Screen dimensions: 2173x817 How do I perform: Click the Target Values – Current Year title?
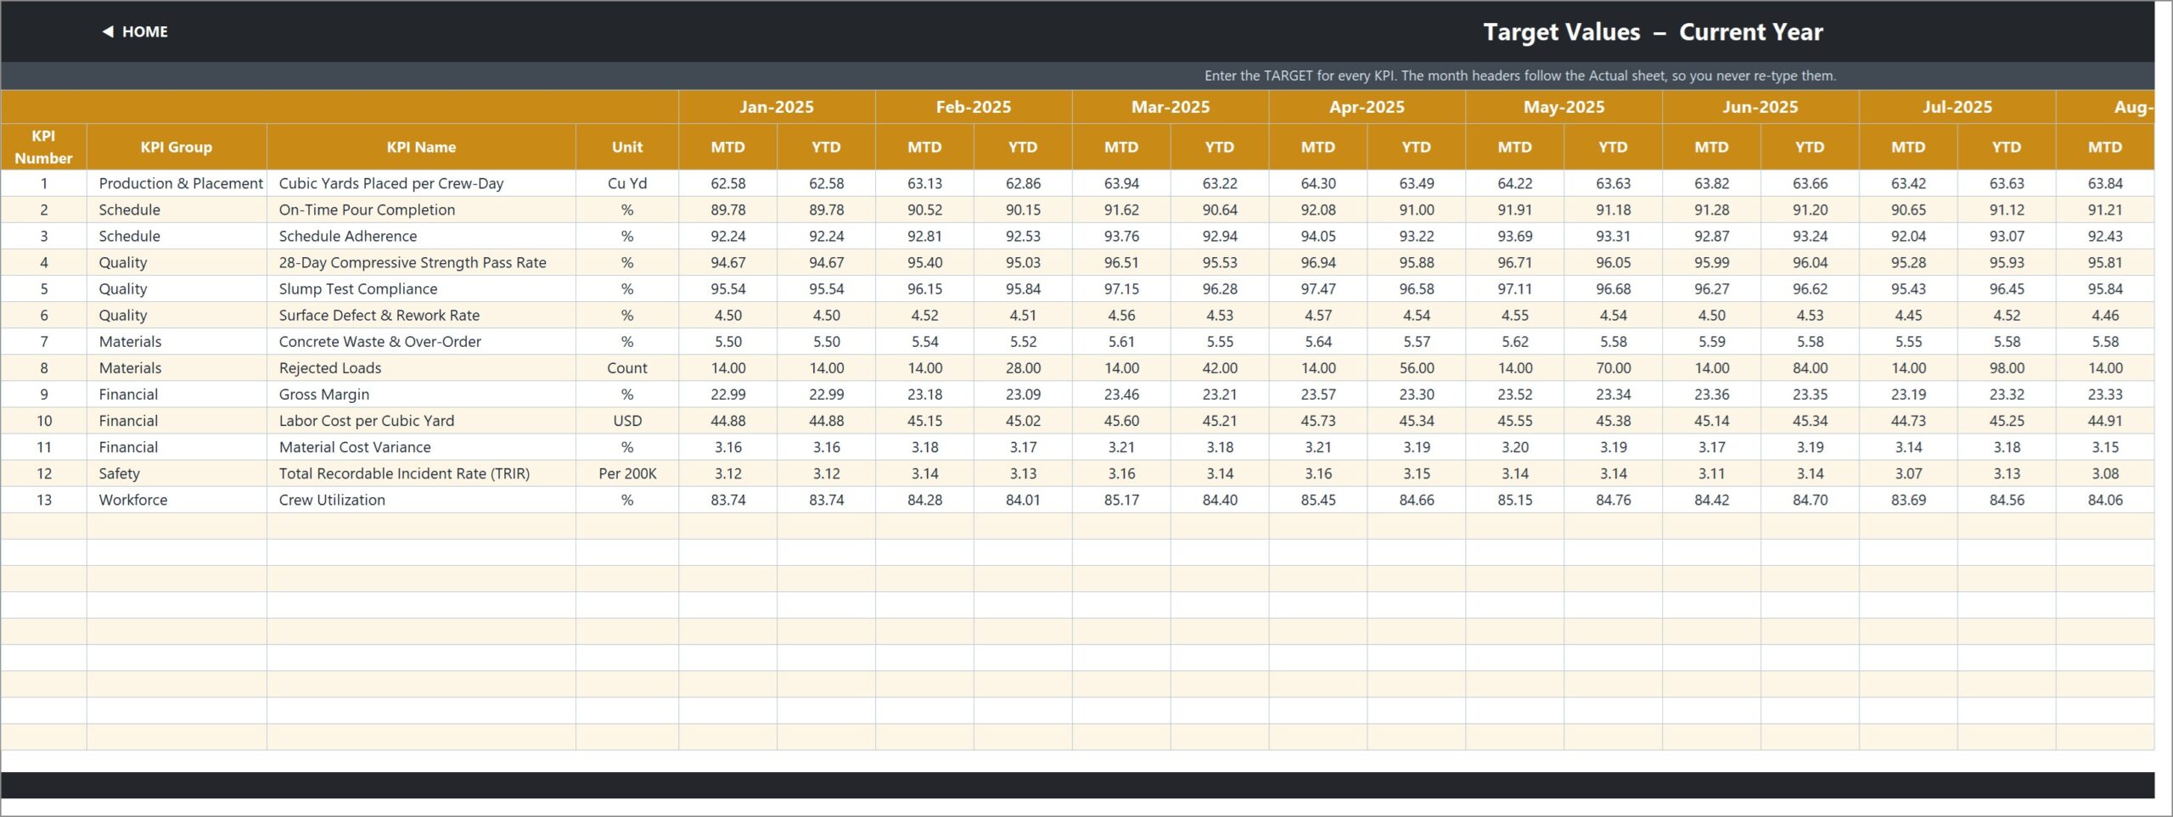[x=1653, y=32]
